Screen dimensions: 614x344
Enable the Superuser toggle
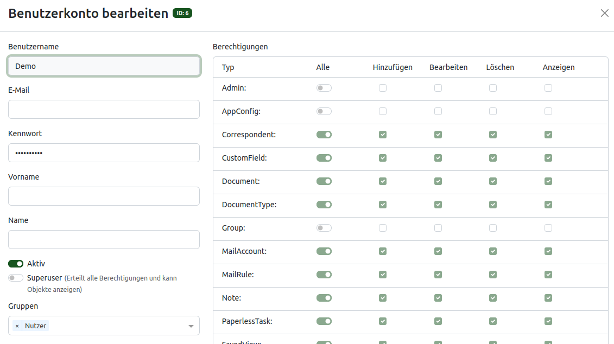click(15, 277)
